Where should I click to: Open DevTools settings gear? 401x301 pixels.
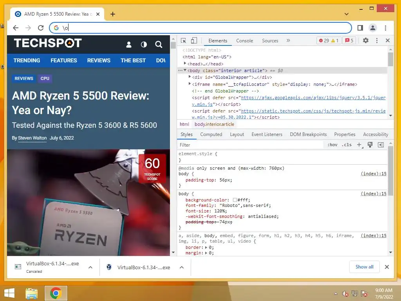366,40
